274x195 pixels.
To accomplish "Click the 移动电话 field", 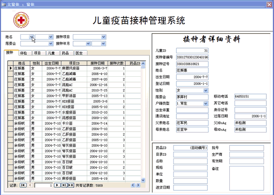I will point(250,96).
